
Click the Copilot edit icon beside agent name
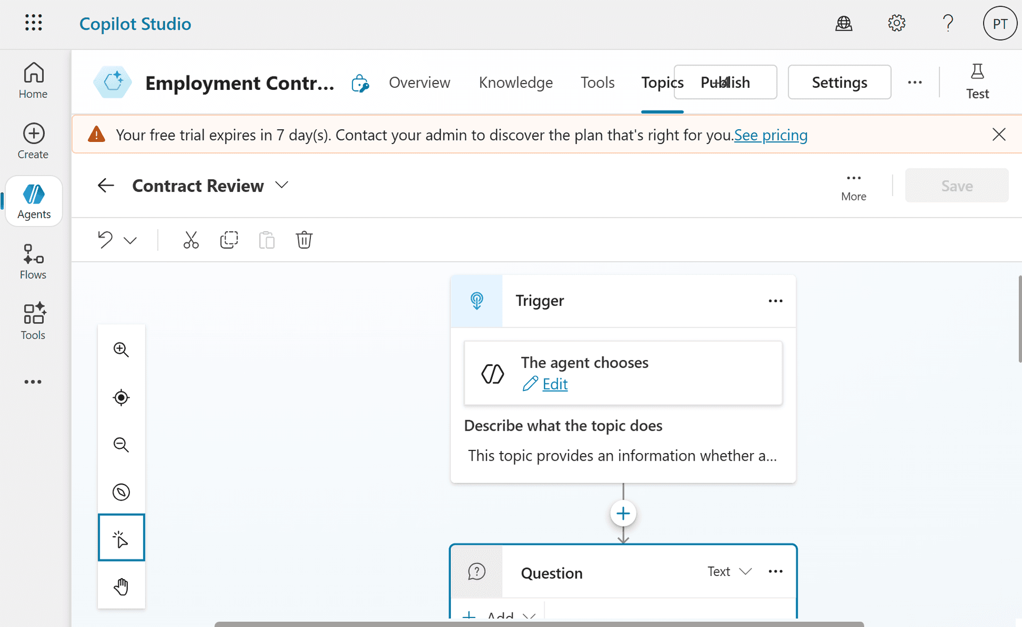click(x=360, y=83)
